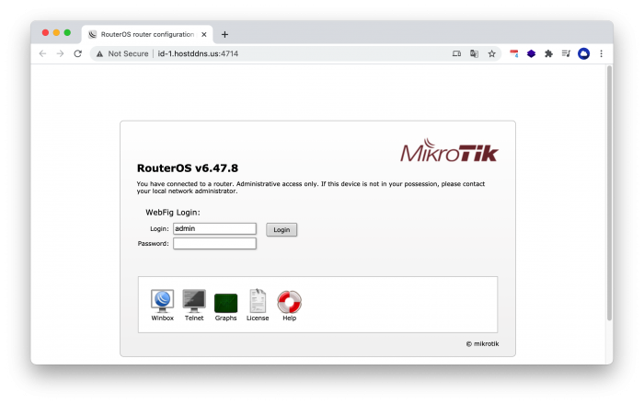Click the yellow macOS minimize button

[56, 32]
